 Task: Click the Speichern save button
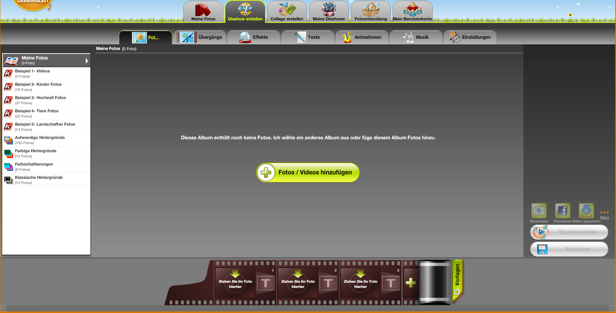pyautogui.click(x=569, y=249)
